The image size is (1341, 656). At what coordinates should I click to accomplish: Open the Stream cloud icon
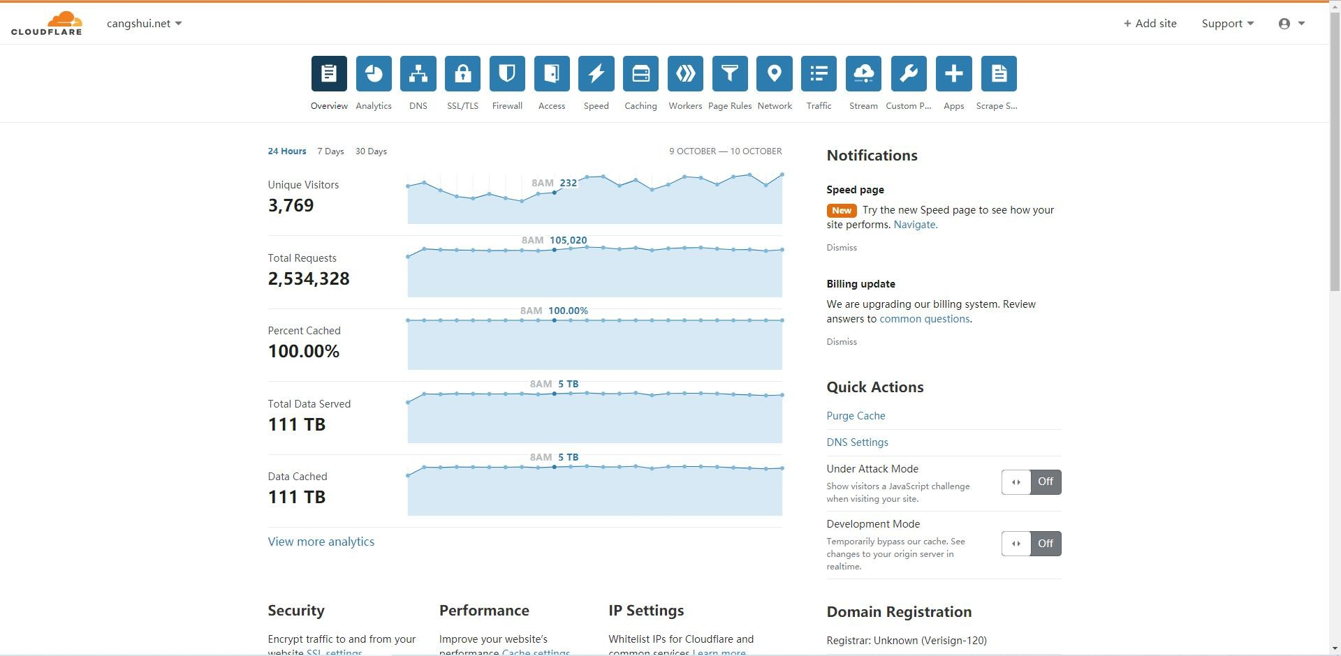863,73
